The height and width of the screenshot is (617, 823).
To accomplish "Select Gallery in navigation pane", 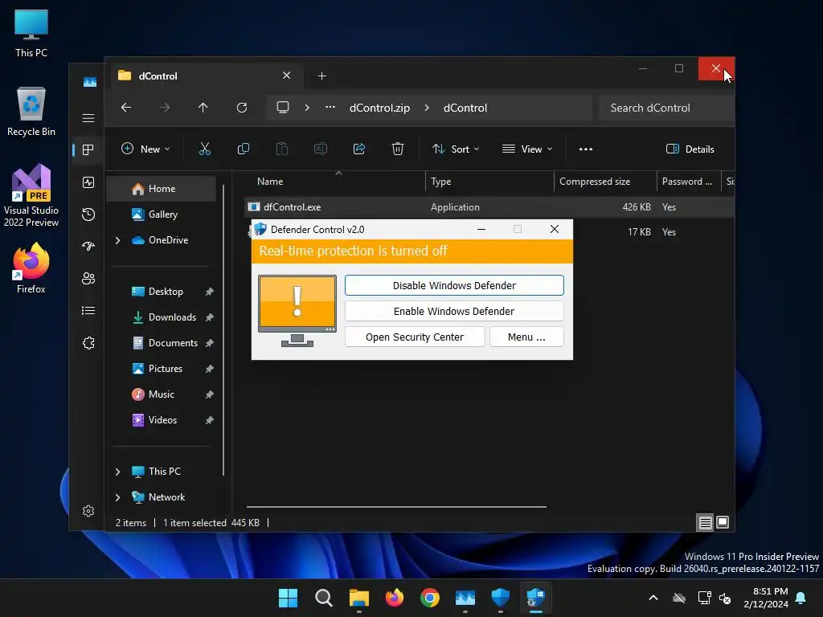I will (x=161, y=214).
